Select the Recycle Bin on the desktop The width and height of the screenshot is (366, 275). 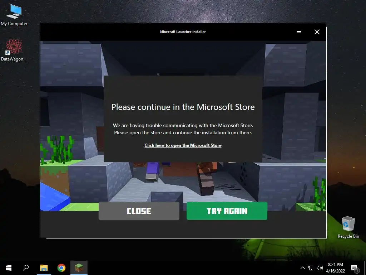click(348, 227)
